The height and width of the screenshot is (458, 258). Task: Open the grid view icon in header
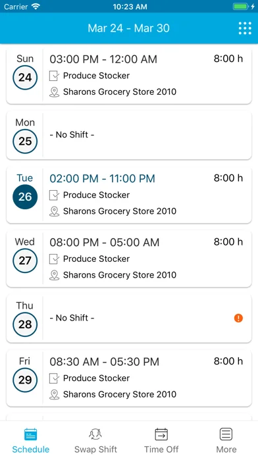pos(245,28)
